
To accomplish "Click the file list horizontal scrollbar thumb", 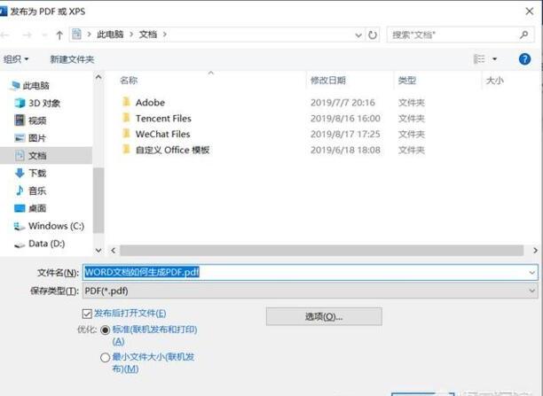I will coord(322,251).
